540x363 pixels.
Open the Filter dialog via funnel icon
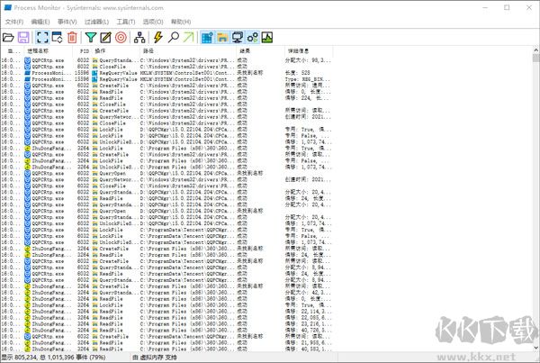tap(91, 37)
